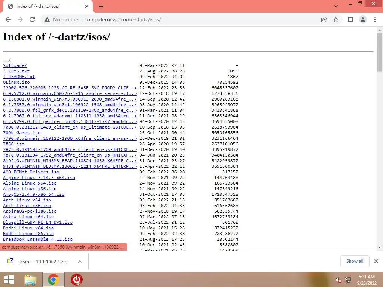
Task: Click the Alpine_Linux_x64.iso link
Action: [x=30, y=183]
